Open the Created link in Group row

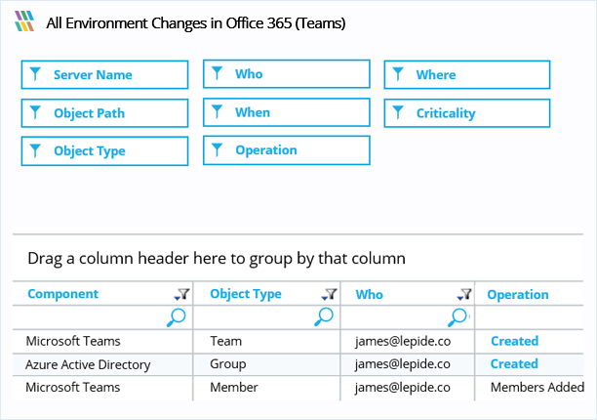514,363
